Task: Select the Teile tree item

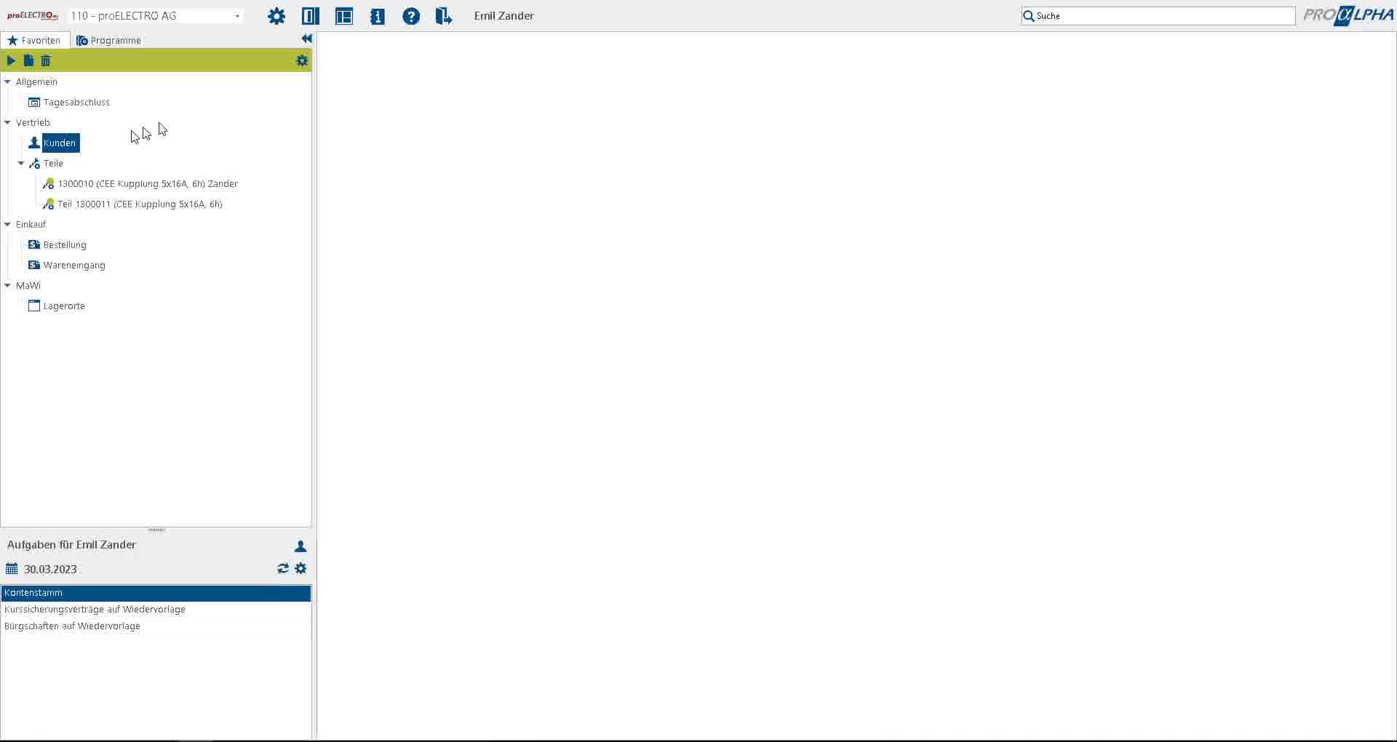Action: click(53, 163)
